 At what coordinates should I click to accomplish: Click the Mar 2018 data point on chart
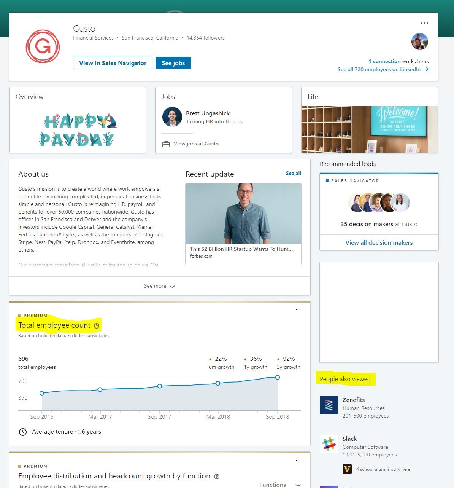tap(218, 383)
